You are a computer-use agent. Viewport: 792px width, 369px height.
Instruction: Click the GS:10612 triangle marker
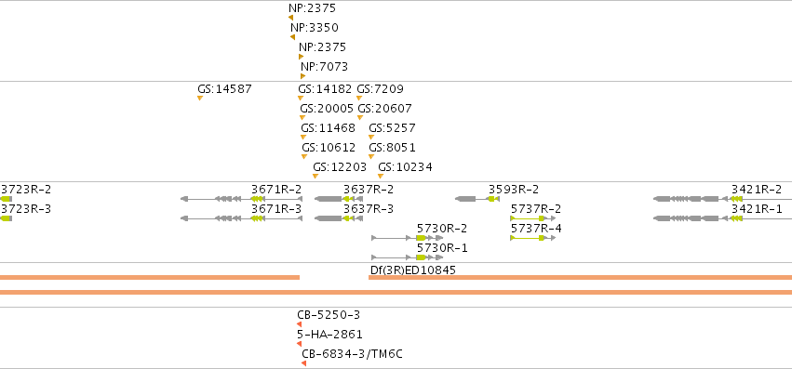pyautogui.click(x=304, y=156)
